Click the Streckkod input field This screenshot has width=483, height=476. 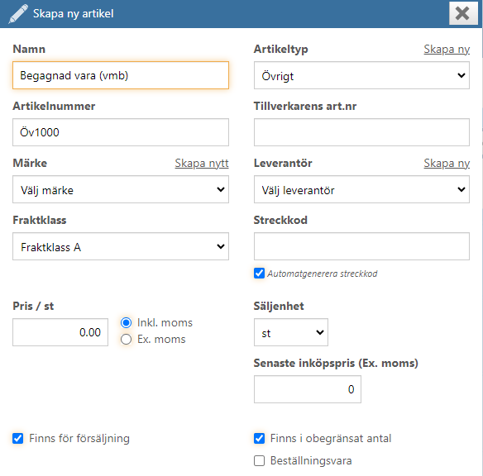[x=361, y=246]
